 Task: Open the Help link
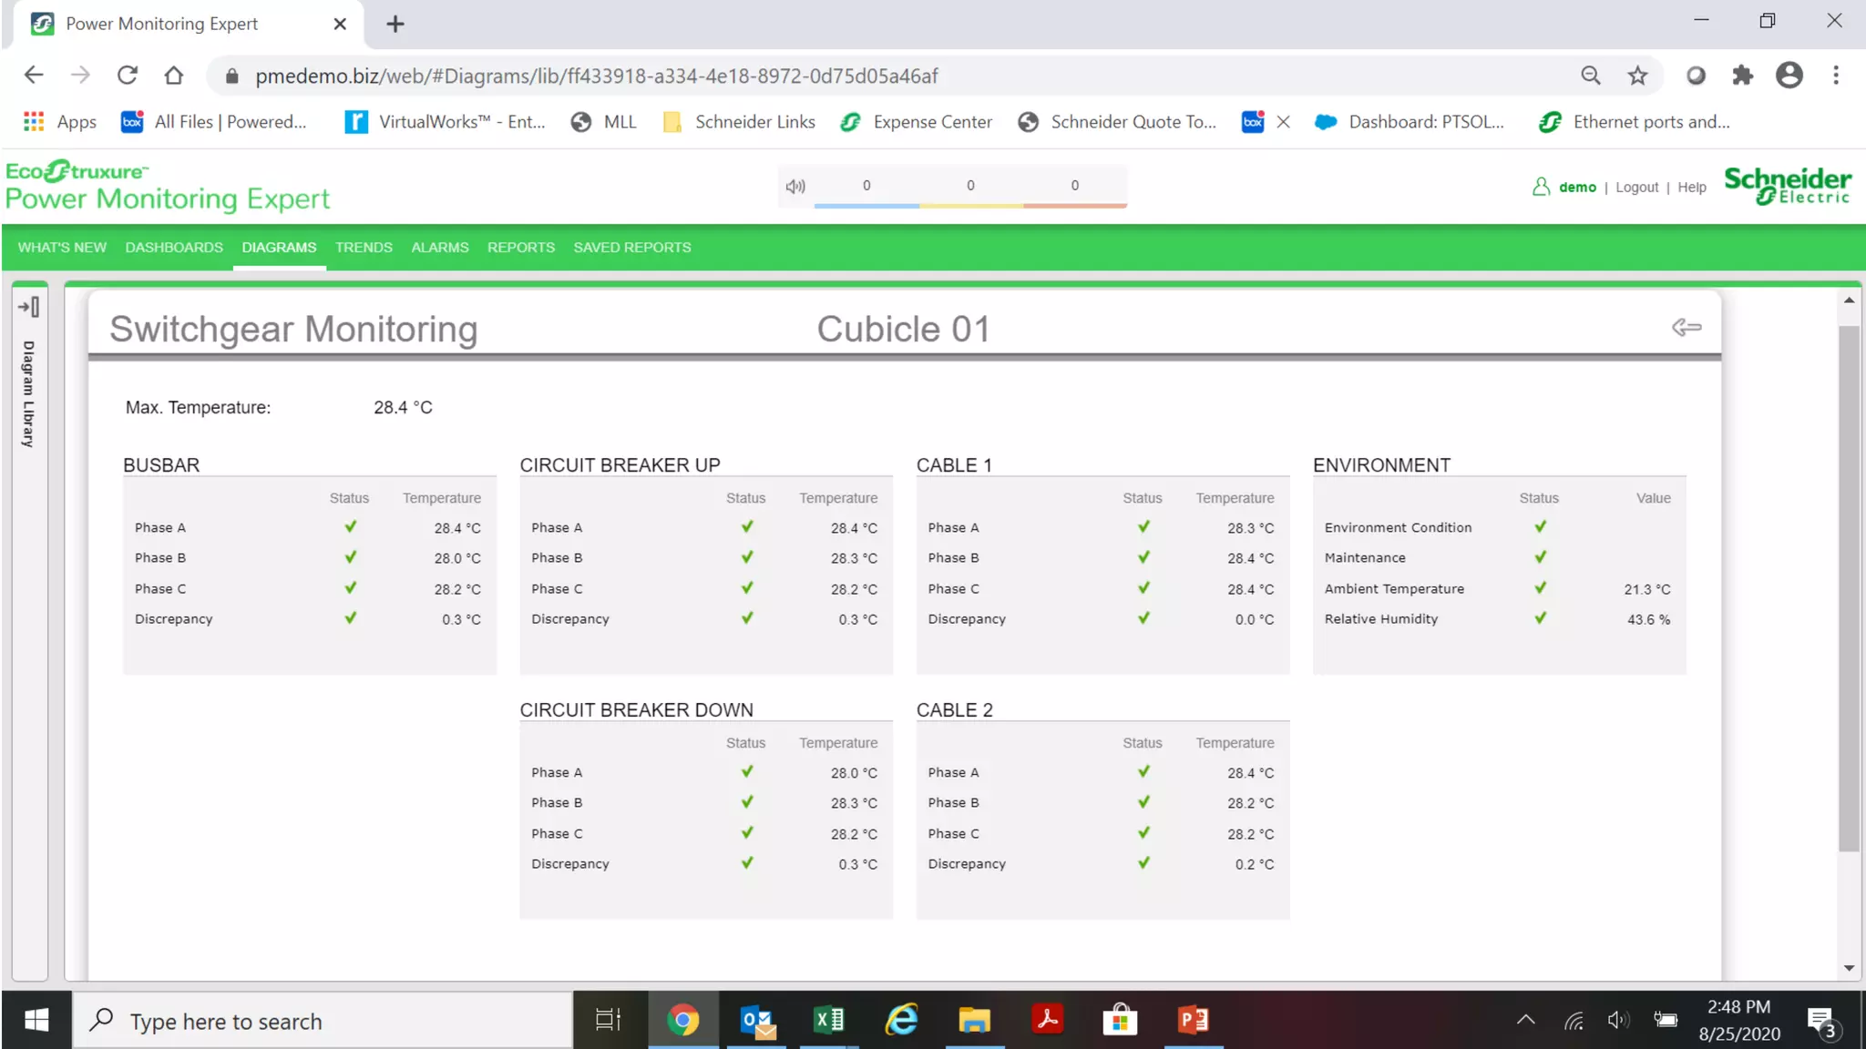click(x=1691, y=188)
